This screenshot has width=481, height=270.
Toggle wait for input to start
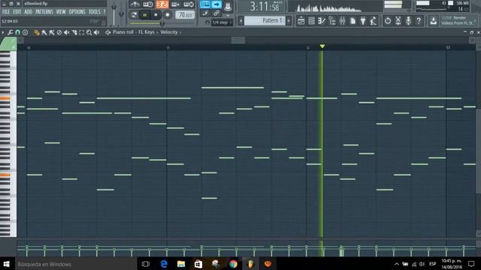pyautogui.click(x=148, y=4)
